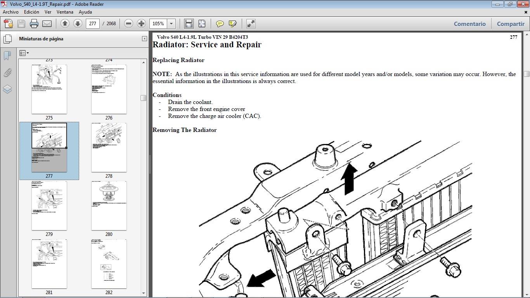Image resolution: width=530 pixels, height=298 pixels.
Task: Click the page thumbnails panel icon
Action: pyautogui.click(x=7, y=39)
